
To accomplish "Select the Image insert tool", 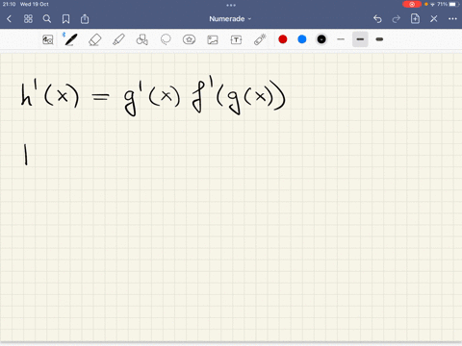I will click(x=213, y=39).
